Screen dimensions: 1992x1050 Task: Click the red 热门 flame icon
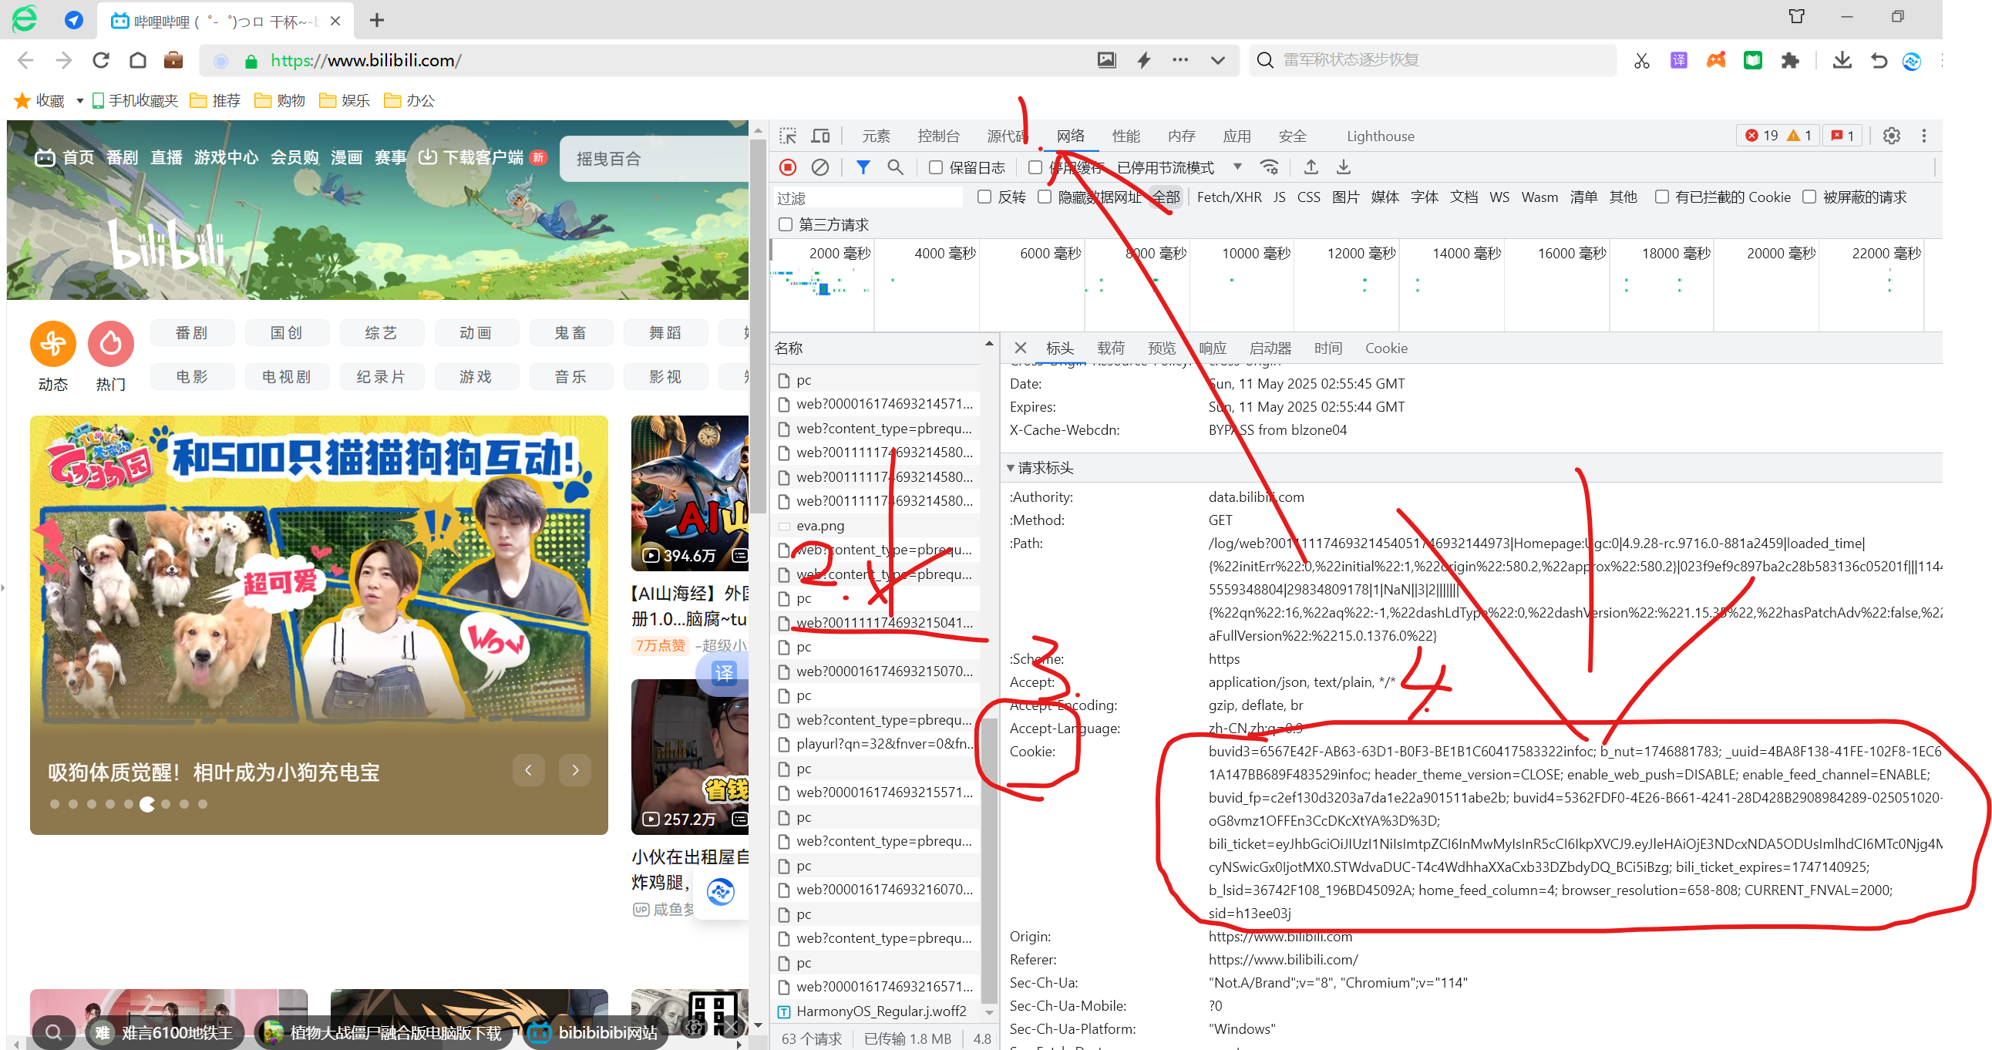[110, 343]
